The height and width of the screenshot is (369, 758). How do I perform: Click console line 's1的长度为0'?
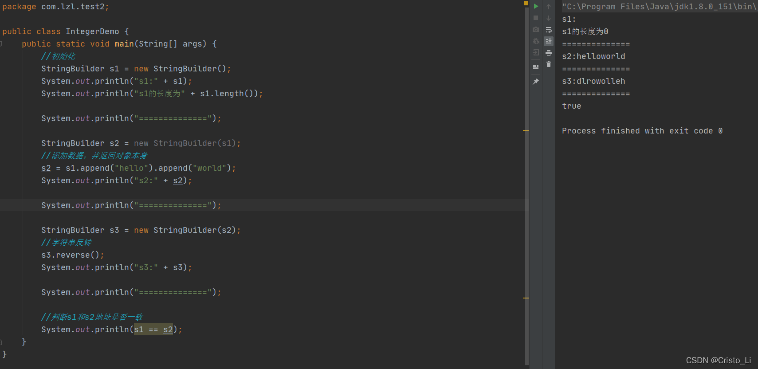click(585, 31)
